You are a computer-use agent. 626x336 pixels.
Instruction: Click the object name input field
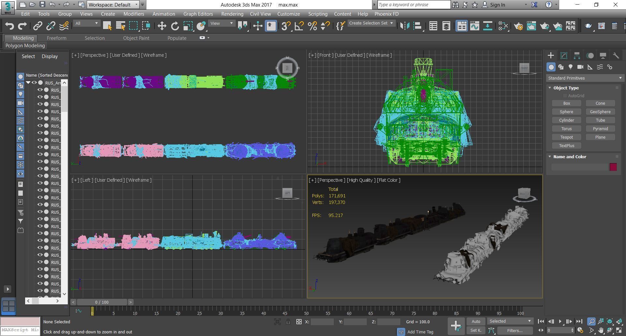(579, 167)
